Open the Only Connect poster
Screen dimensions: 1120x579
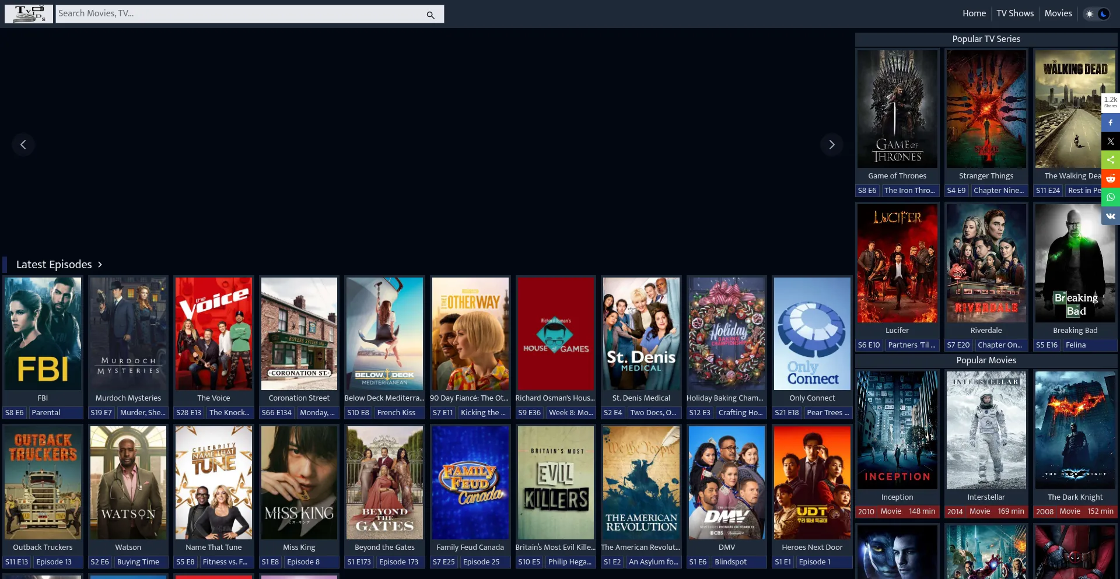point(812,334)
